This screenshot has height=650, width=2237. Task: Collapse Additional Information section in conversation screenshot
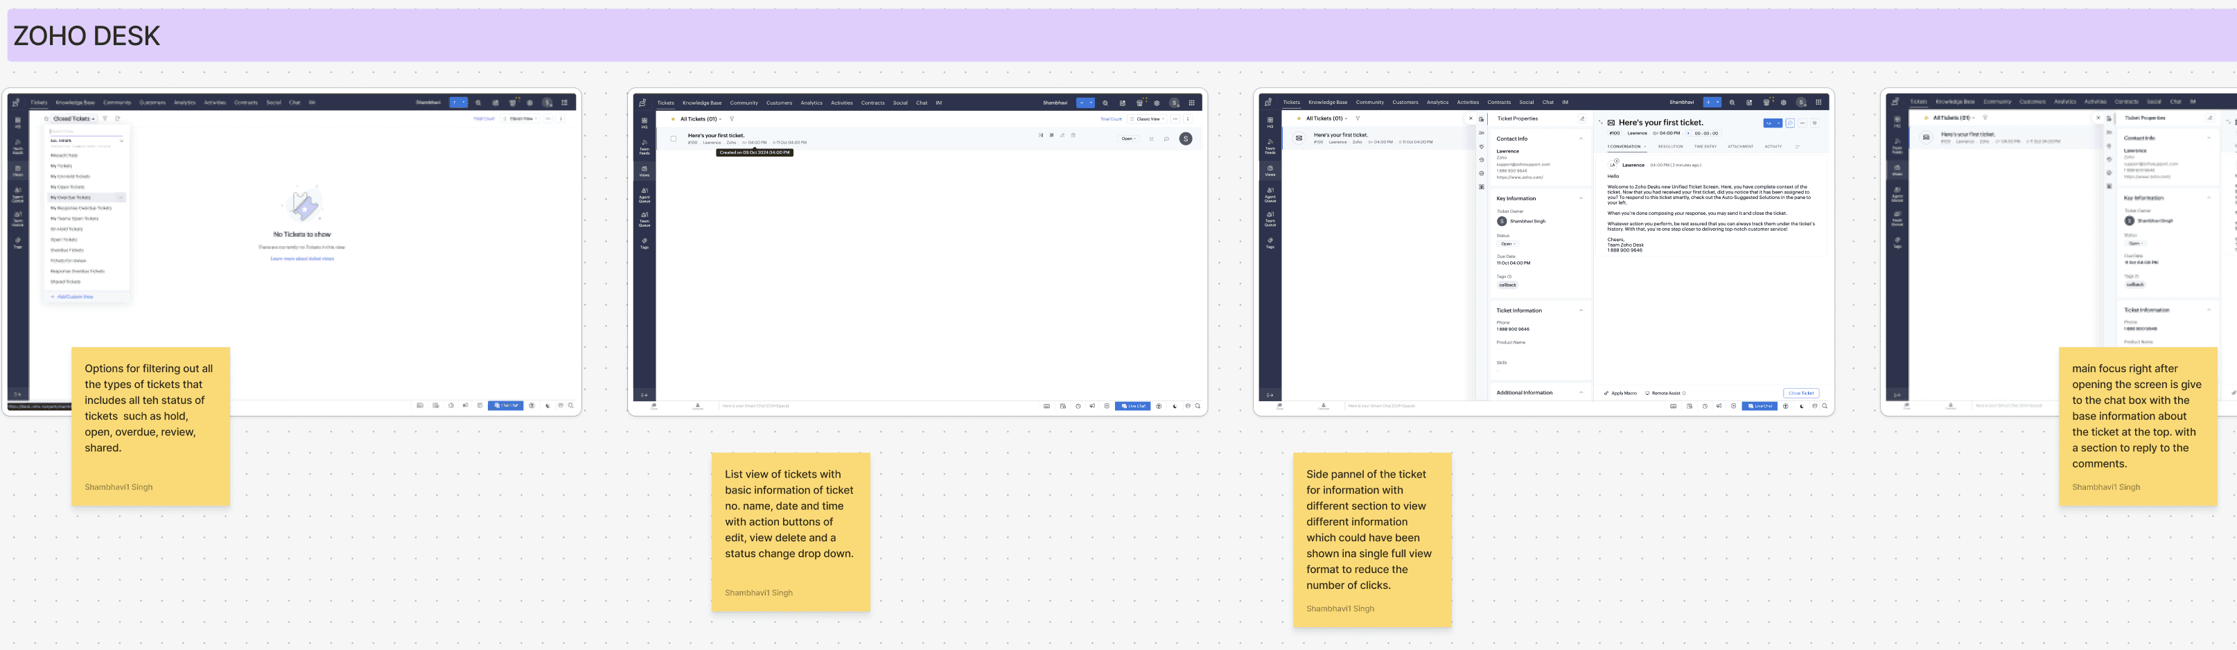1581,392
